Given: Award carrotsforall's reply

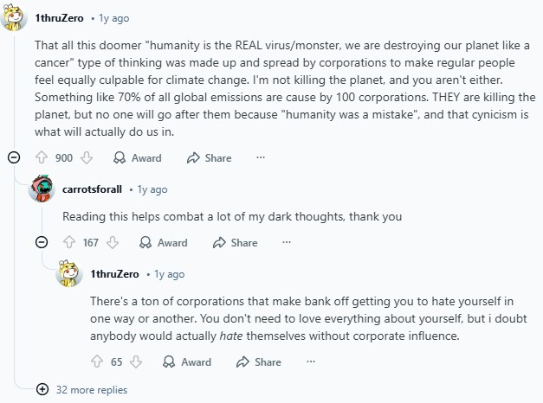Looking at the screenshot, I should pos(164,243).
